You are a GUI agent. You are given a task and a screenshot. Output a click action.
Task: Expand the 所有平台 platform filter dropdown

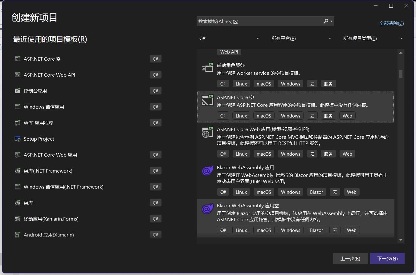[301, 38]
